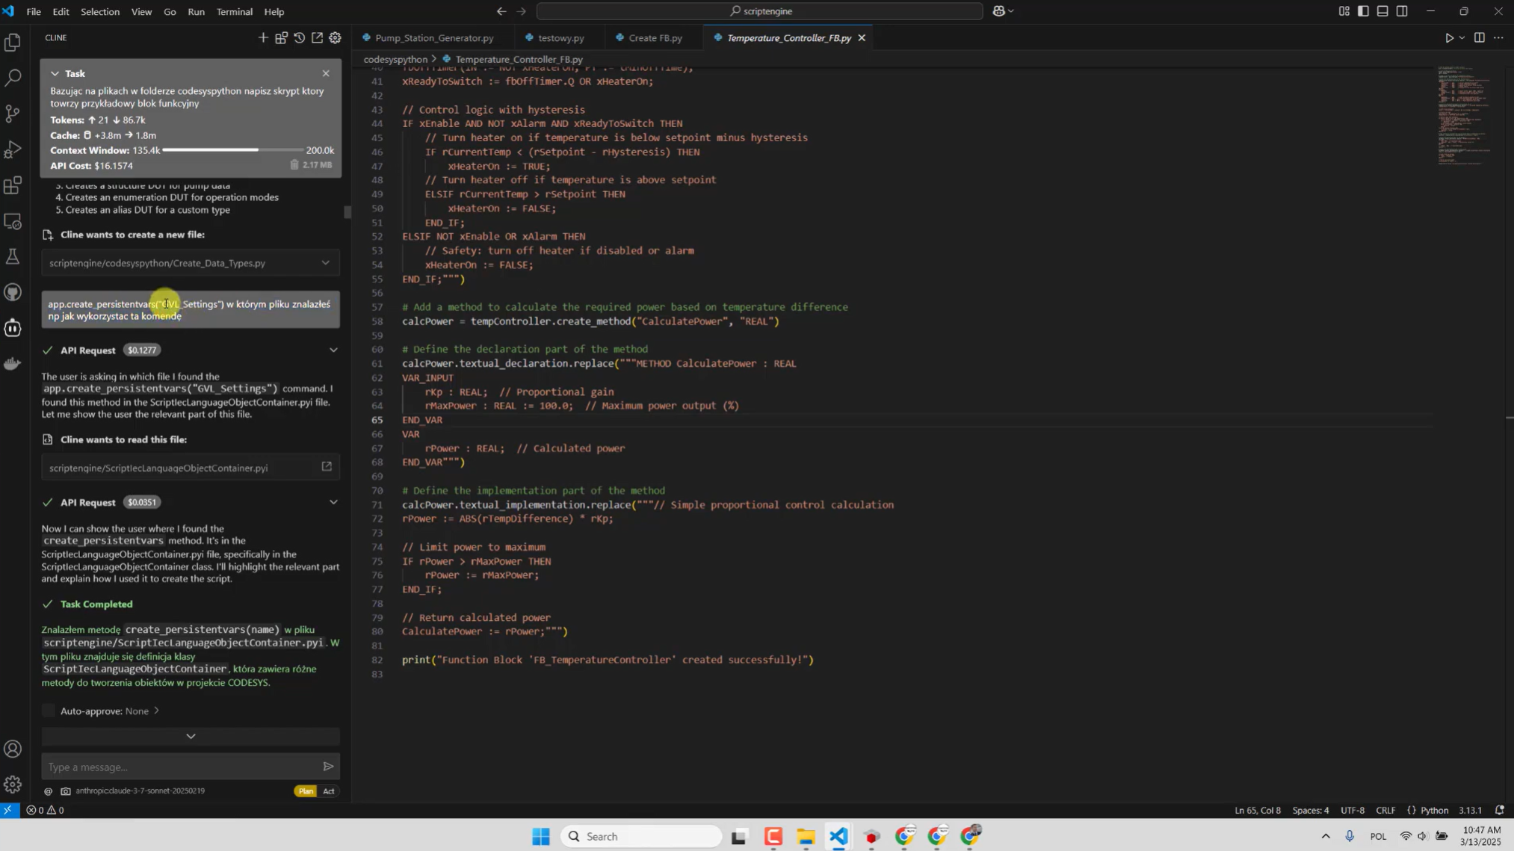
Task: Expand the $0.1277 API Request details
Action: point(333,350)
